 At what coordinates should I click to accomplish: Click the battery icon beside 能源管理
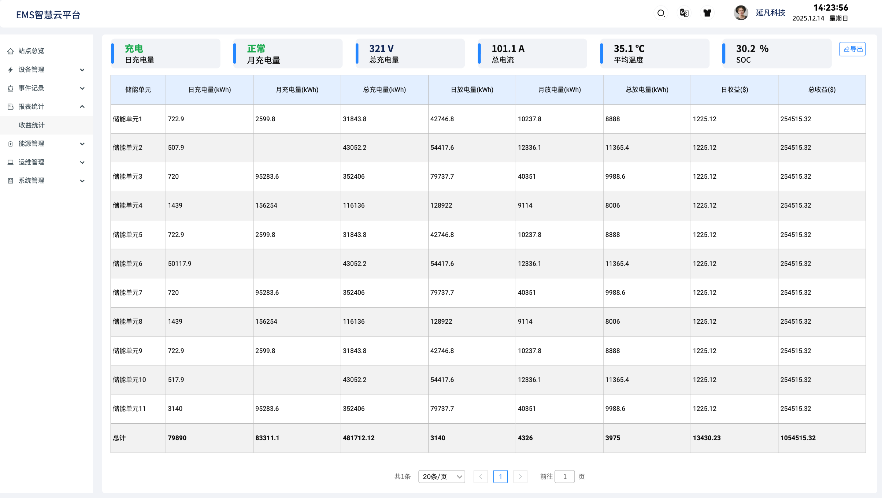(11, 144)
